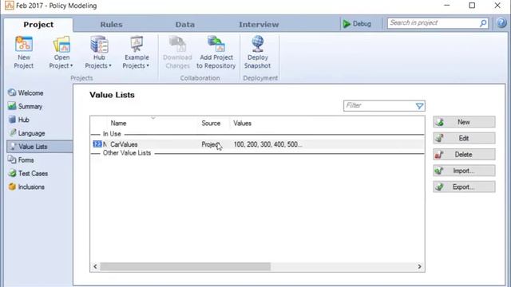The width and height of the screenshot is (511, 287).
Task: Click the Other Value Lists group header
Action: pyautogui.click(x=127, y=153)
